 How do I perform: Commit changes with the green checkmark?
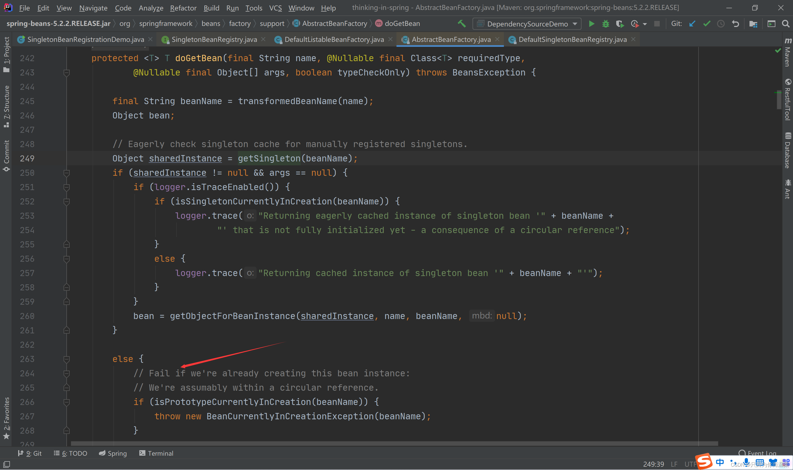pos(707,24)
